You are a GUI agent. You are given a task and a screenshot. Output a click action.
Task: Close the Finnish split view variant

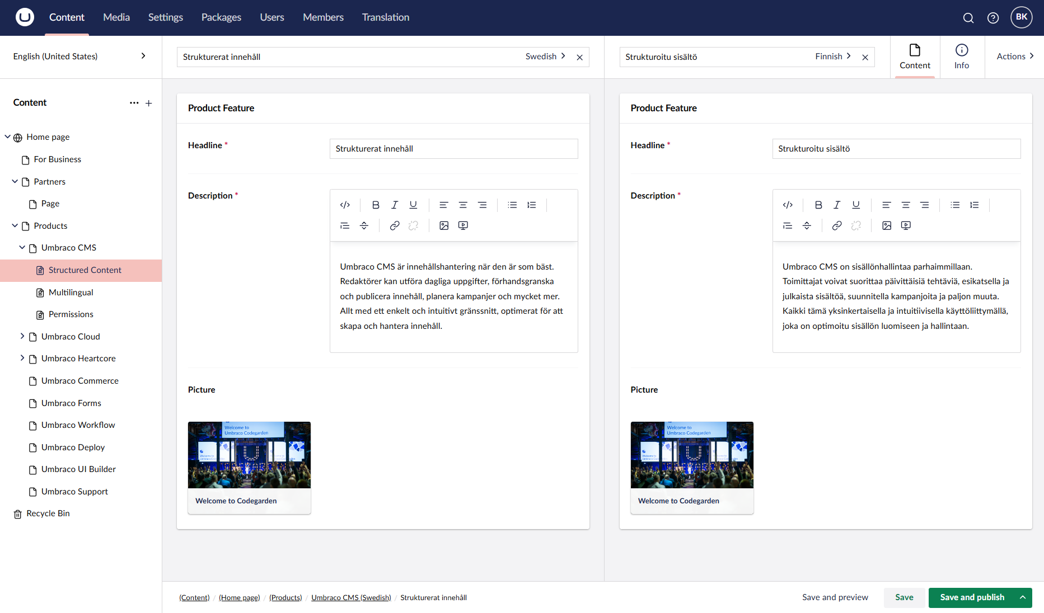pyautogui.click(x=865, y=56)
